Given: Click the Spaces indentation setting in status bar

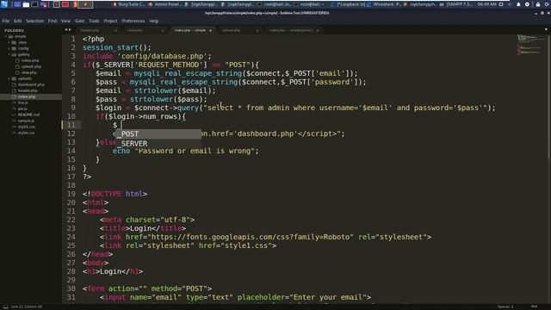Looking at the screenshot, I should 505,307.
